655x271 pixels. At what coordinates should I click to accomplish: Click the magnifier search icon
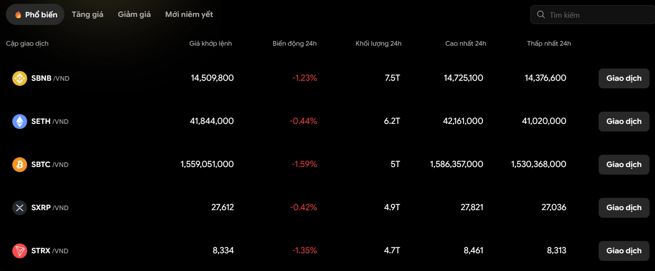click(x=541, y=15)
